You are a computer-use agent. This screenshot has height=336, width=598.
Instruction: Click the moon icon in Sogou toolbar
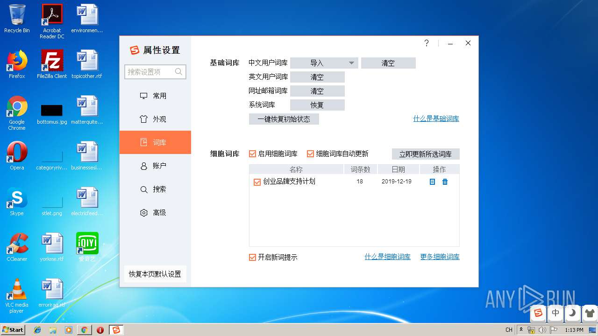(572, 313)
